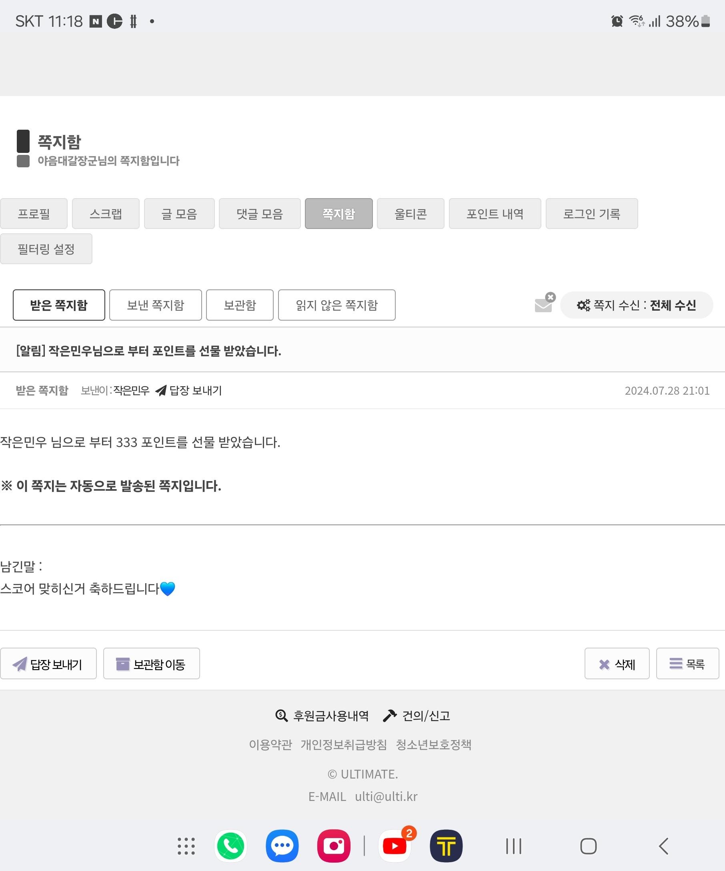Tap the N notification icon in status bar
The image size is (725, 871).
[x=96, y=21]
